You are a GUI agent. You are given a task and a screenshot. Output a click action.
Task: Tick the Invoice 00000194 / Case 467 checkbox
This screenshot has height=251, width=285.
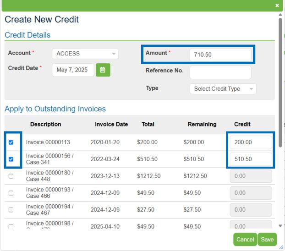tap(11, 210)
